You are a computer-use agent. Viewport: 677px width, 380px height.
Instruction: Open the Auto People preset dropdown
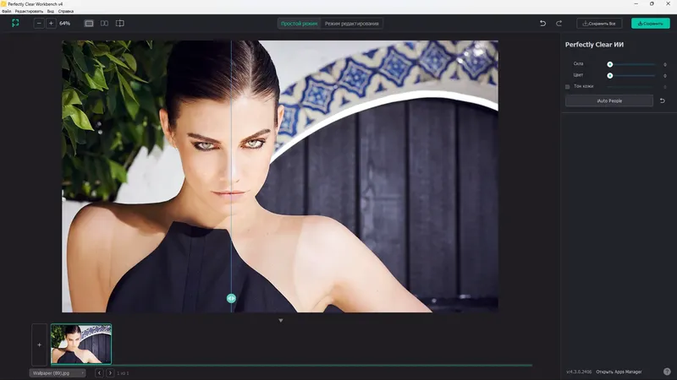pyautogui.click(x=609, y=100)
